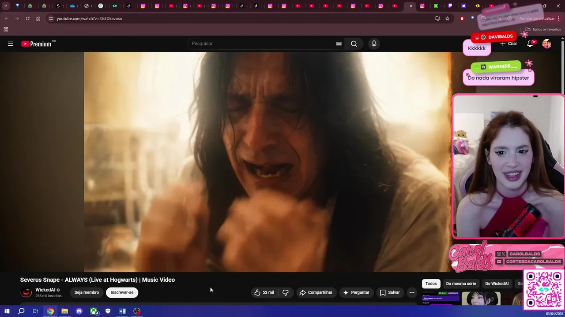The width and height of the screenshot is (565, 317).
Task: Save the video with Salvar
Action: tap(390, 292)
